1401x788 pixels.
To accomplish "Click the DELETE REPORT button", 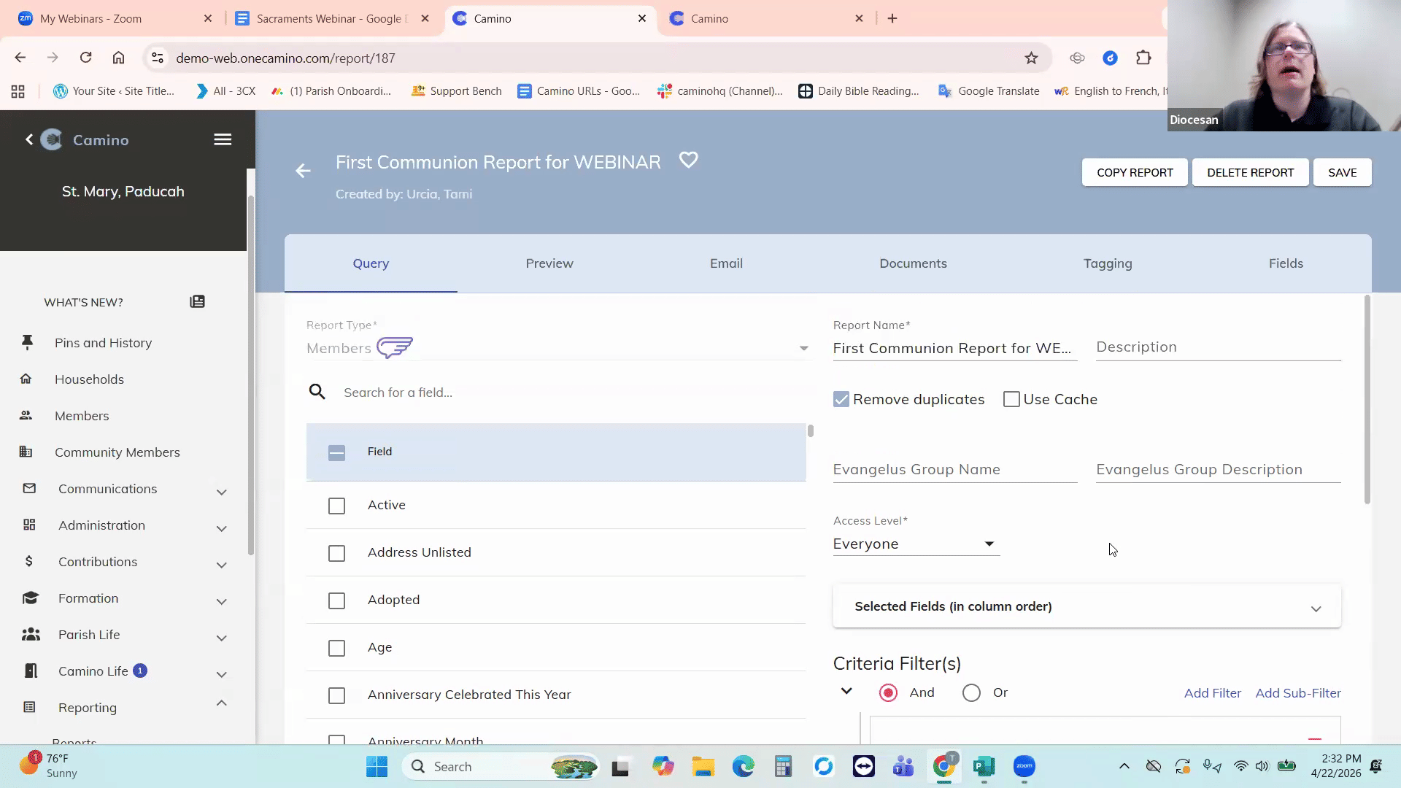I will click(x=1250, y=172).
